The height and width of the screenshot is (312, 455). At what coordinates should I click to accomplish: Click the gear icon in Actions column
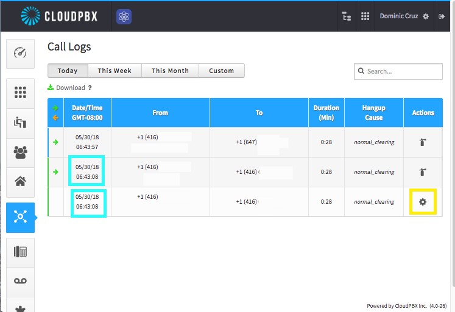pos(423,202)
